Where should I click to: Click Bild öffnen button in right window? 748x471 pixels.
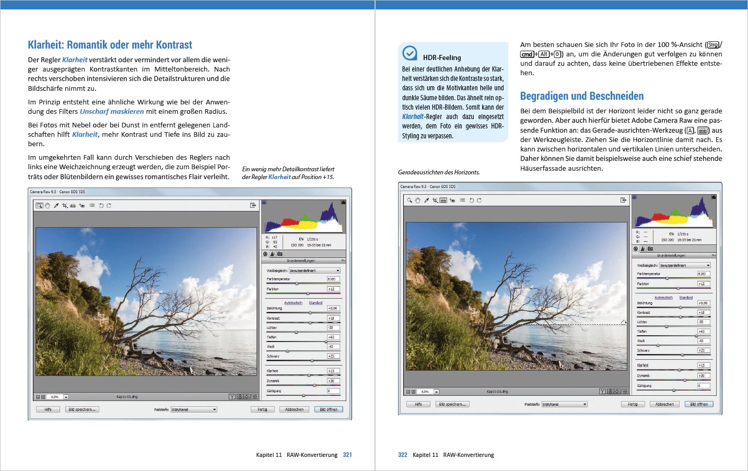tap(699, 404)
